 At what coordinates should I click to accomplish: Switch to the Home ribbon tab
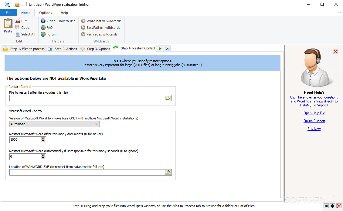point(26,13)
